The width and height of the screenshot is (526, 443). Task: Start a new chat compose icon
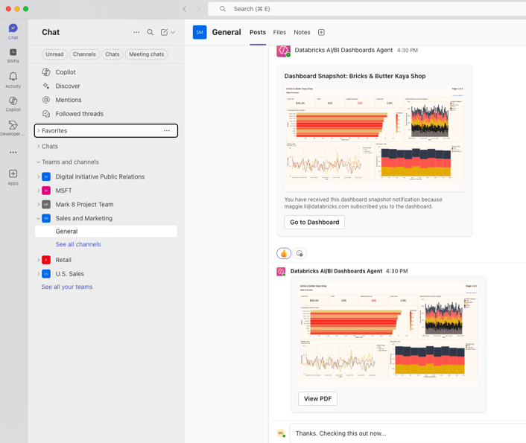[164, 32]
